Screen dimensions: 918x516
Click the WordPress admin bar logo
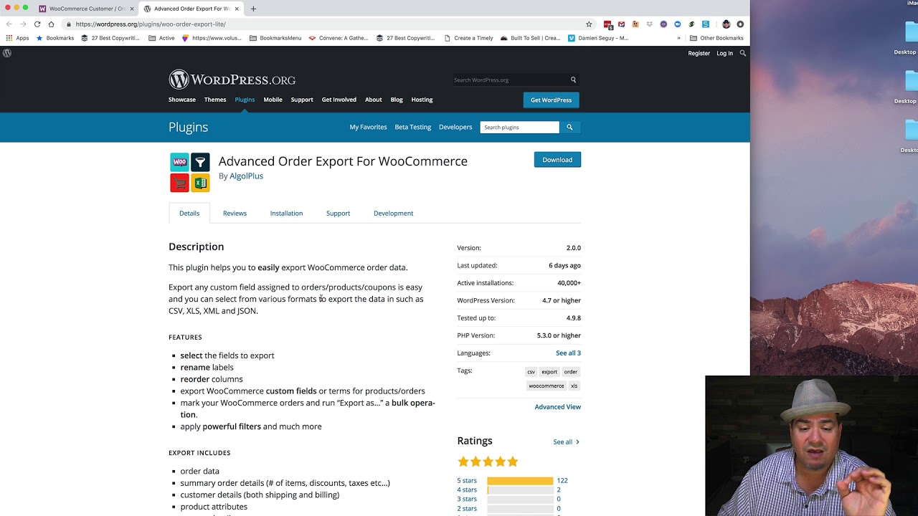point(7,53)
